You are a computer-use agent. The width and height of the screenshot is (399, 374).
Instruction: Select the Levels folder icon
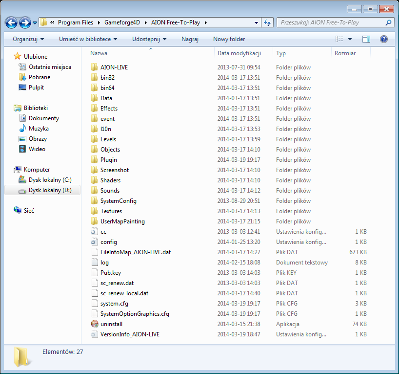[x=94, y=139]
